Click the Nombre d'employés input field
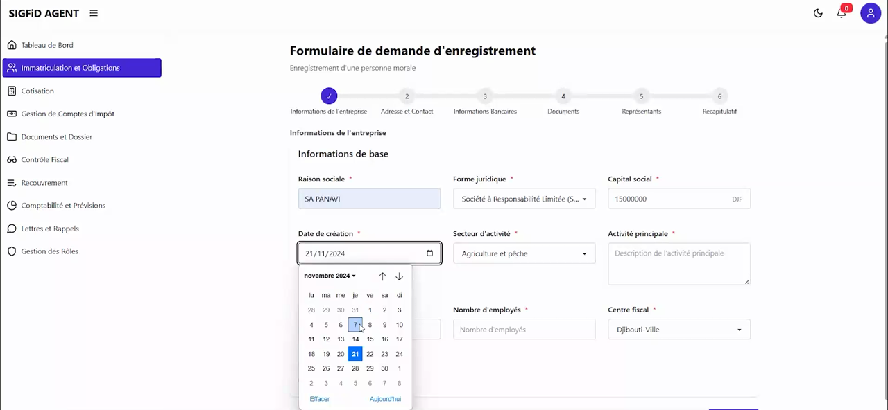The image size is (888, 410). 524,330
